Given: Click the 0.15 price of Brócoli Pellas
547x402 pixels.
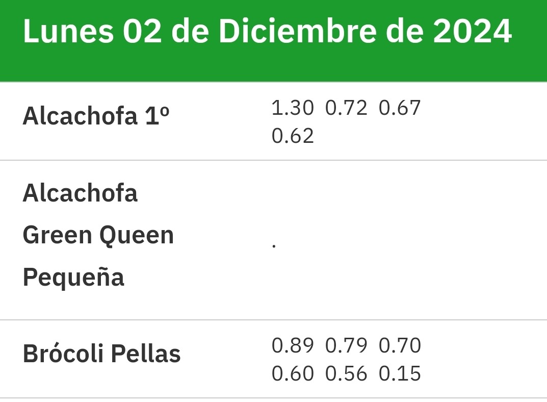Looking at the screenshot, I should 400,374.
